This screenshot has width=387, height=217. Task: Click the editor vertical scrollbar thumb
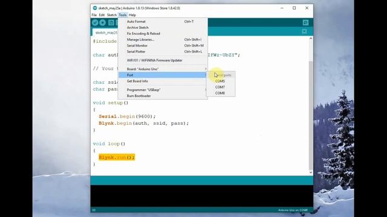pos(311,115)
